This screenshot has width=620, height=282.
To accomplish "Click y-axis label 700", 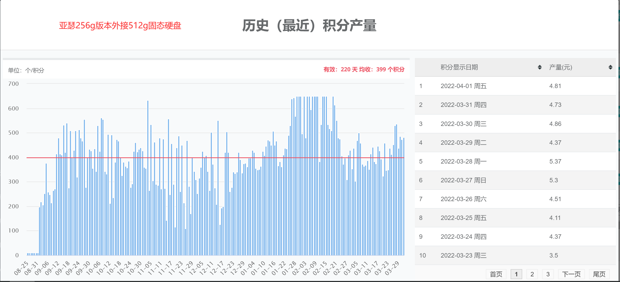I will coord(13,84).
